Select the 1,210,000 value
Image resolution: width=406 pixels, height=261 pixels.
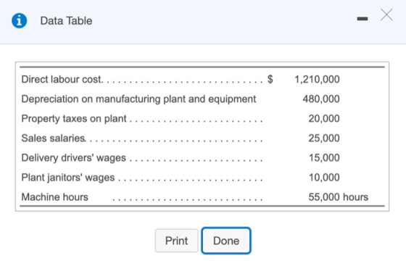point(318,79)
